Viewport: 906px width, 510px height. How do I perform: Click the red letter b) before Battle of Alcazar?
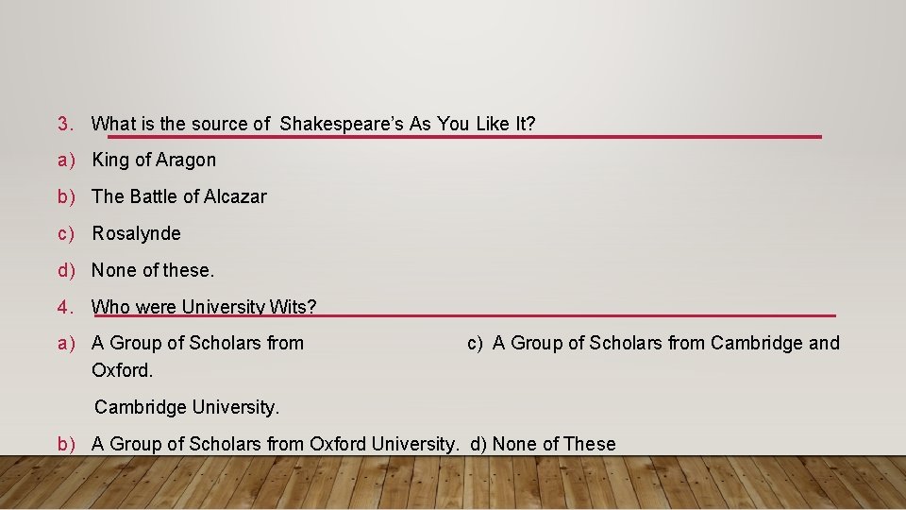[66, 197]
